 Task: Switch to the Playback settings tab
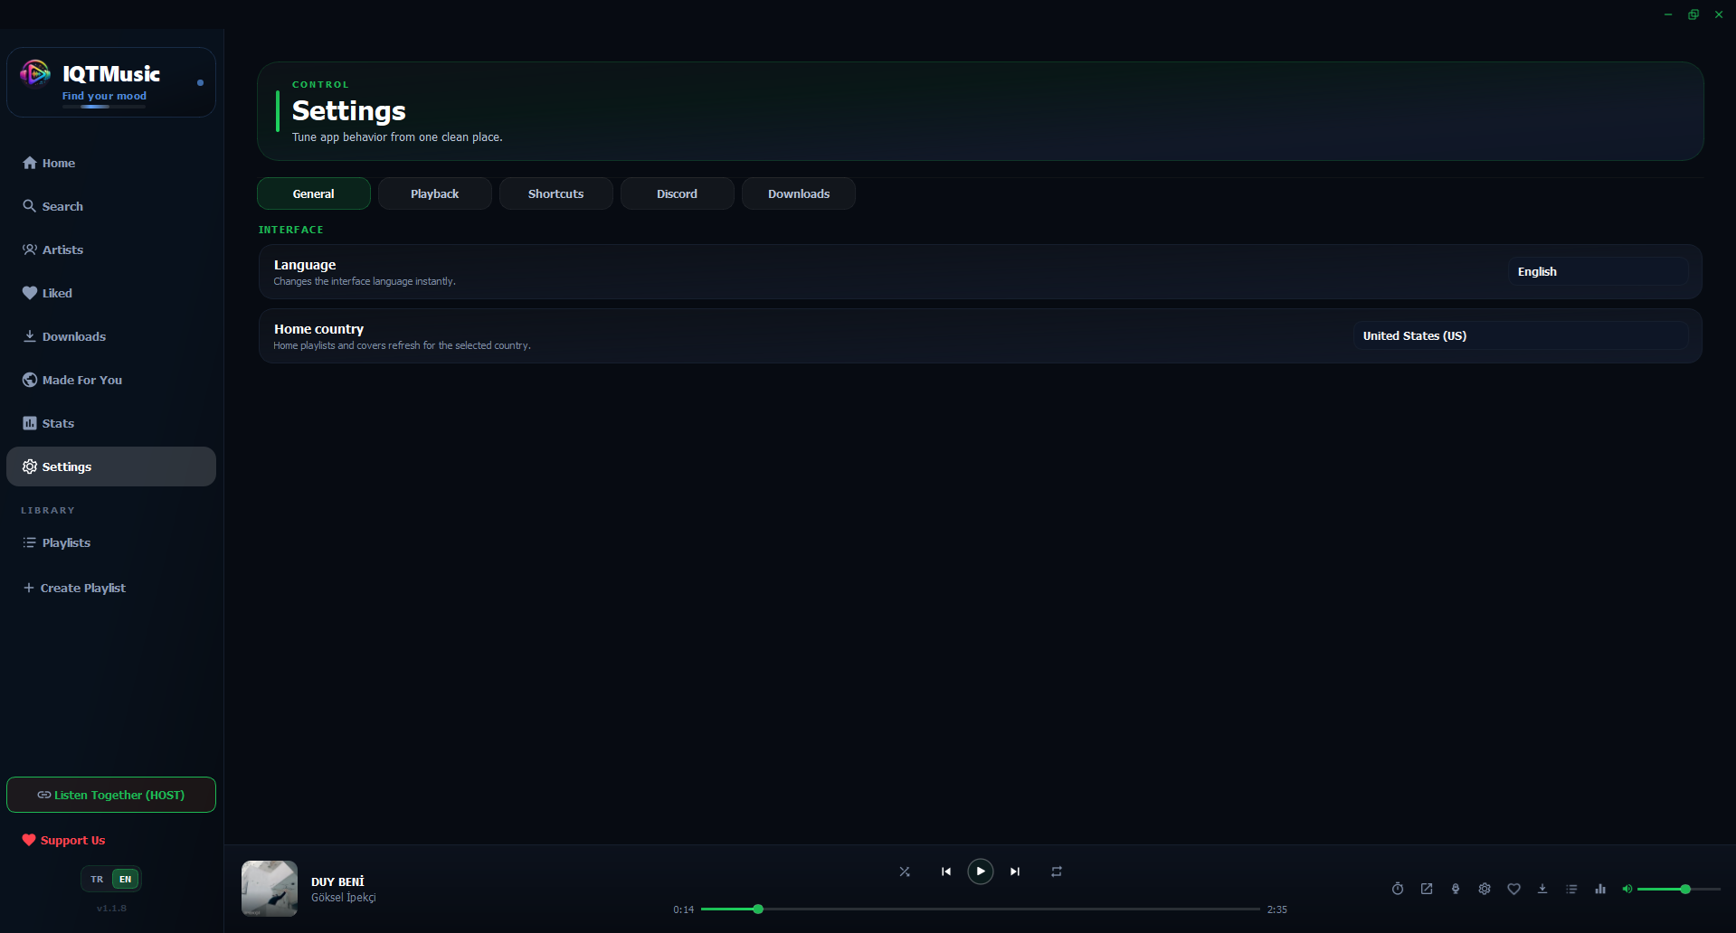[x=434, y=193]
